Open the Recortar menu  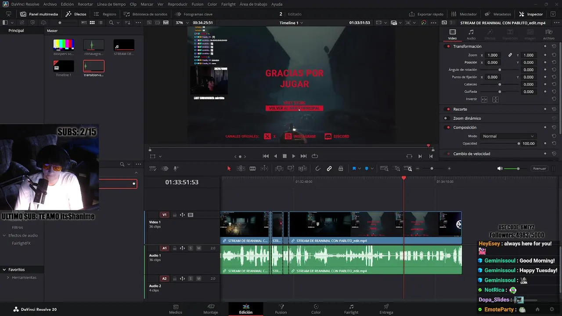pyautogui.click(x=85, y=4)
